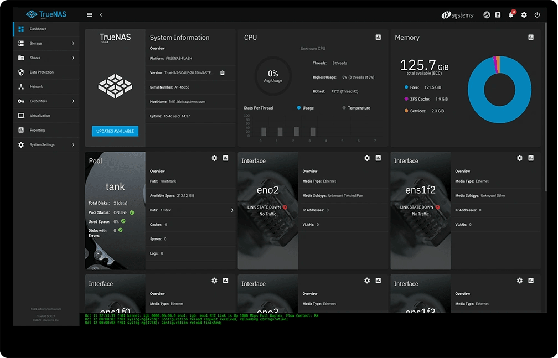
Task: Open the notifications bell alerts
Action: pyautogui.click(x=511, y=15)
